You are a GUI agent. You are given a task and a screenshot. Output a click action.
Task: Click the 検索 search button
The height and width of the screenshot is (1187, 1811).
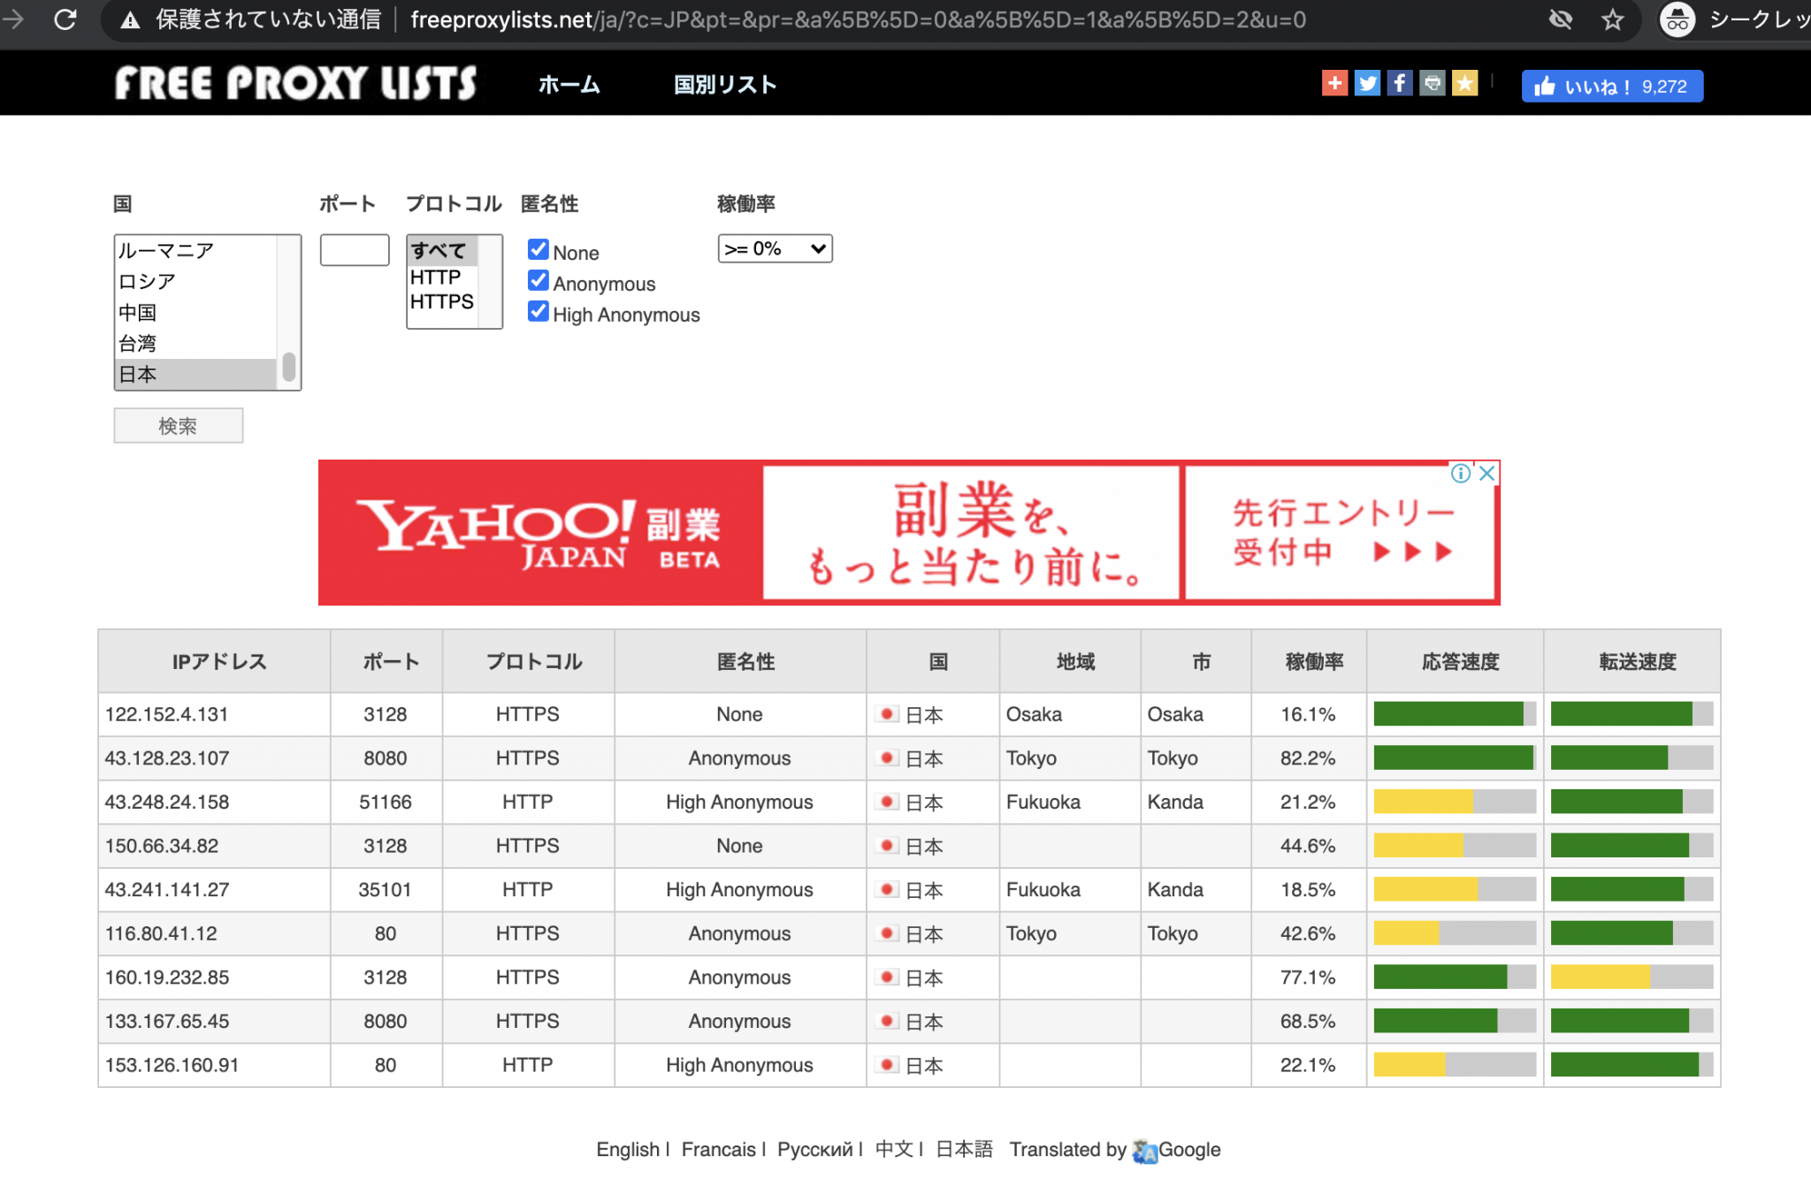178,426
